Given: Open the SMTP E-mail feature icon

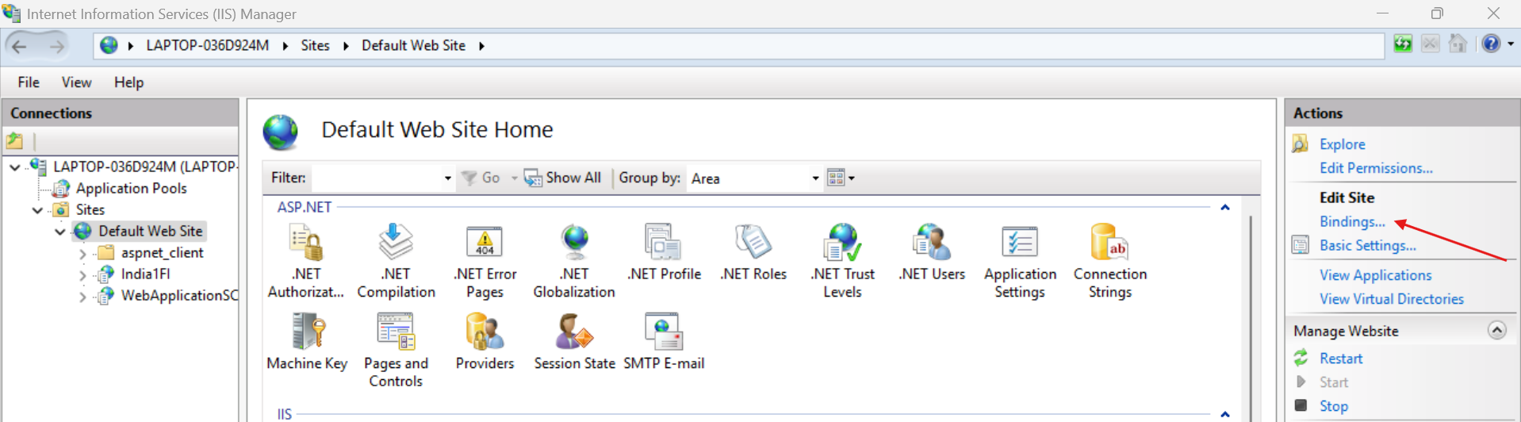Looking at the screenshot, I should point(664,333).
